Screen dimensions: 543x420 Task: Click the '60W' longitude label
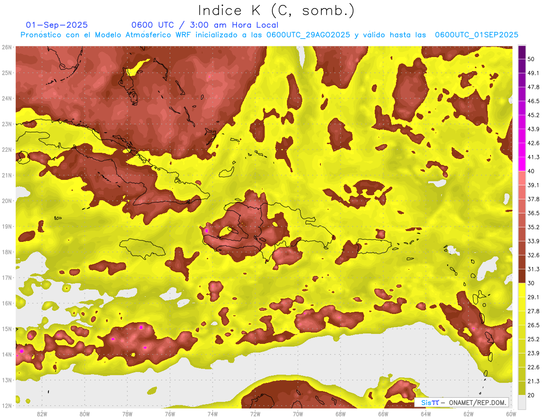pyautogui.click(x=511, y=414)
